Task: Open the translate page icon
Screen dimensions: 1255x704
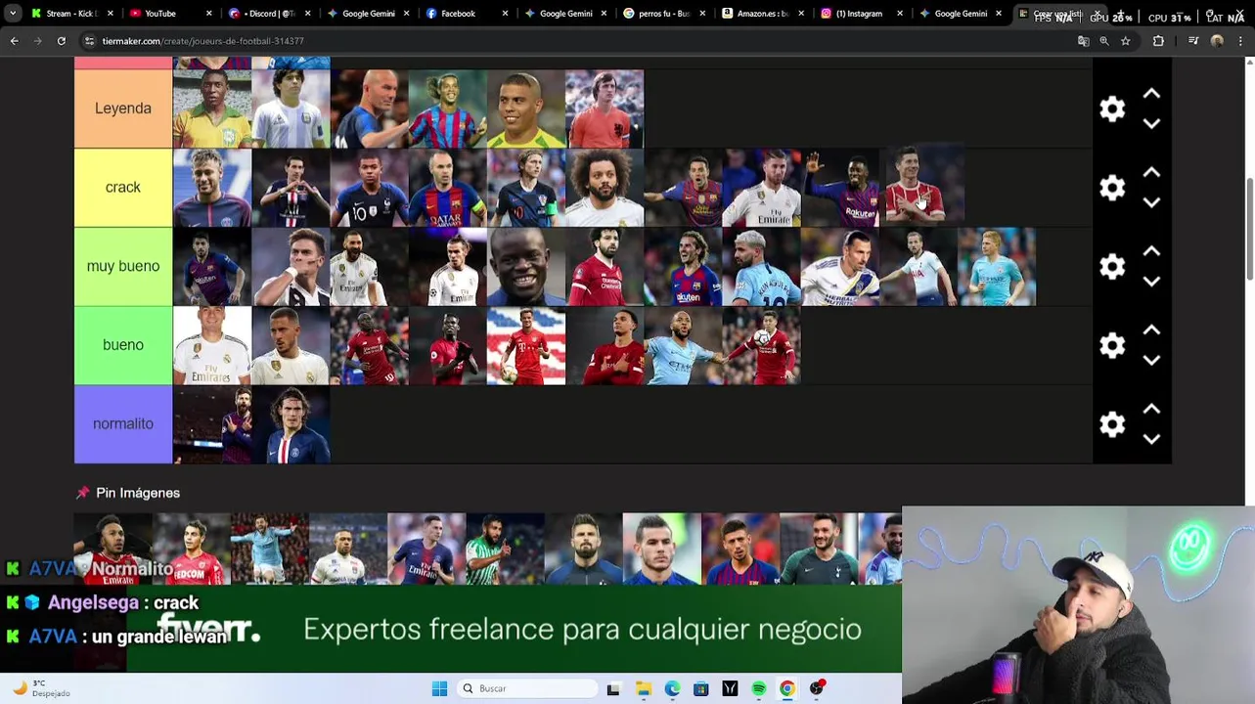Action: pyautogui.click(x=1083, y=41)
